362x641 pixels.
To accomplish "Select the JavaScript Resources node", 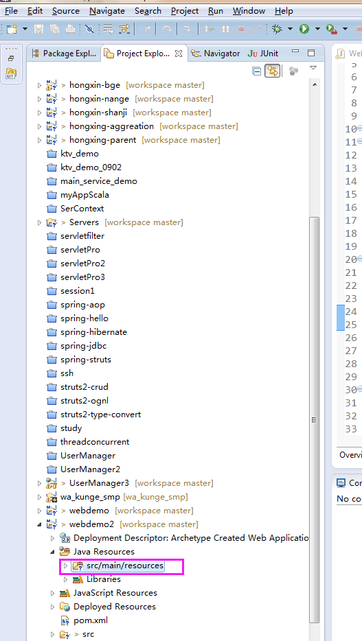I will 115,593.
